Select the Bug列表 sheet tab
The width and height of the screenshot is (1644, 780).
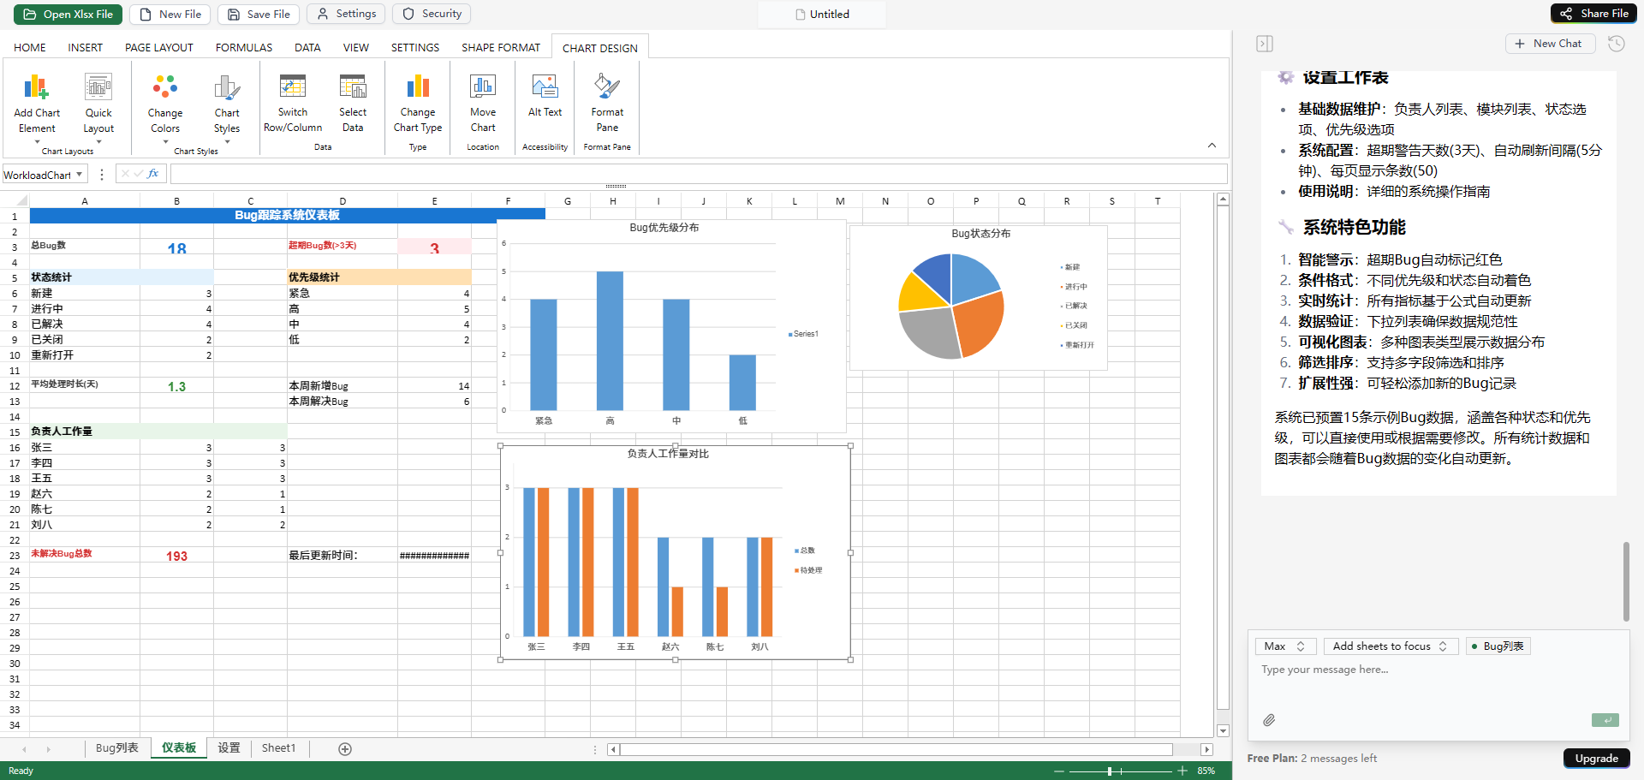pos(117,748)
